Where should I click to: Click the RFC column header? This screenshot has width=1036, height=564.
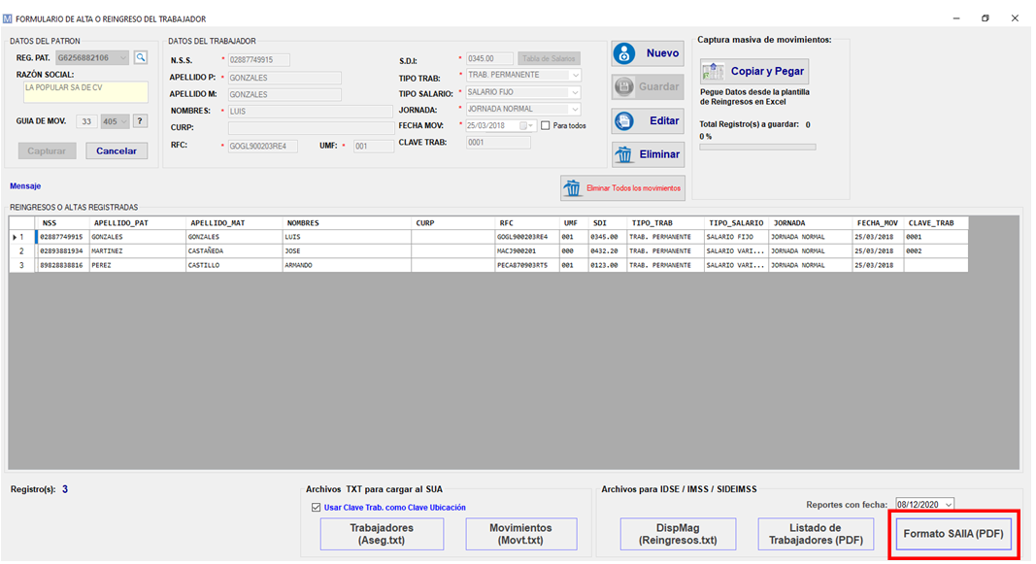pos(526,223)
